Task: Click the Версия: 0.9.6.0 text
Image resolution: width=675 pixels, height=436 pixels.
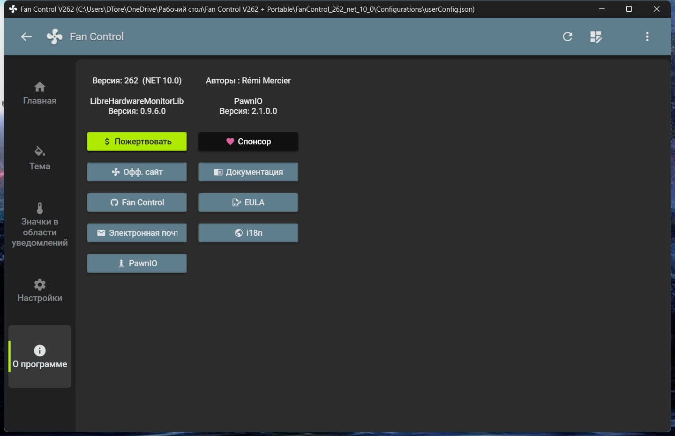Action: (x=137, y=111)
